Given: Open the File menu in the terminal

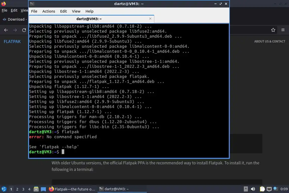Looking at the screenshot, I should coord(34,11).
